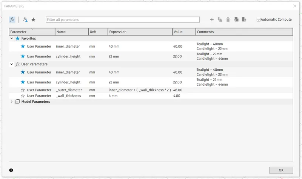Show only favorite parameters with star filter

click(33, 20)
